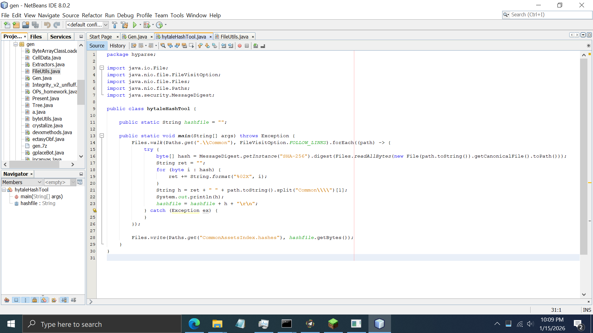The height and width of the screenshot is (333, 593).
Task: Toggle Show Inherited Members in Navigator
Action: pos(7,300)
